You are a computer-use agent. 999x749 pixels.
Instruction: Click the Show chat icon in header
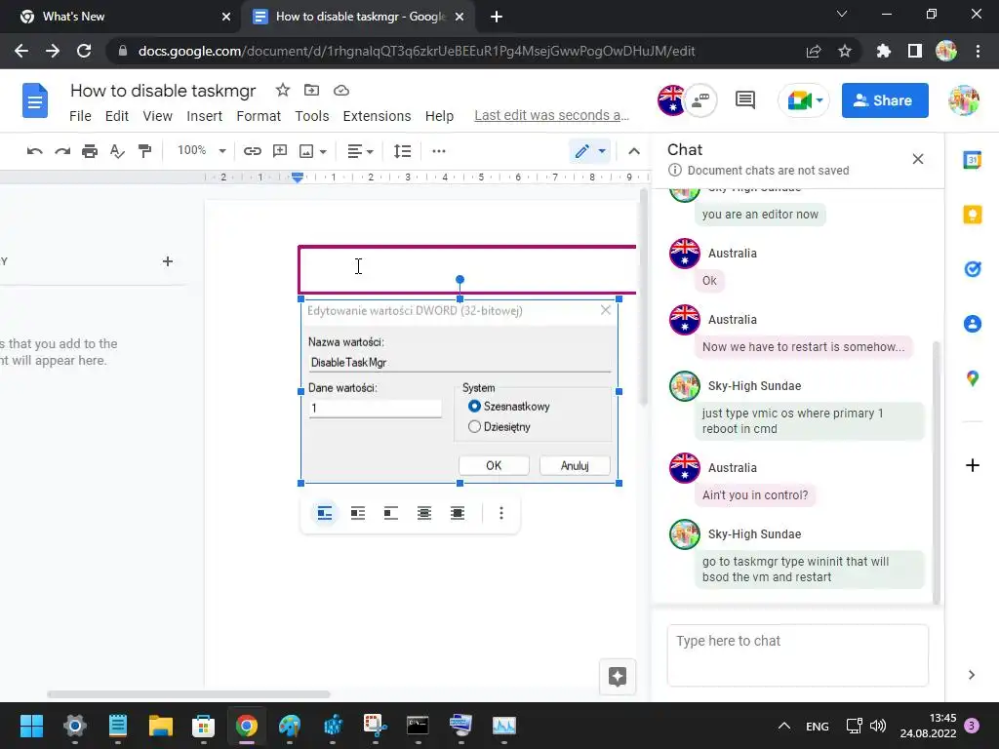pos(700,100)
